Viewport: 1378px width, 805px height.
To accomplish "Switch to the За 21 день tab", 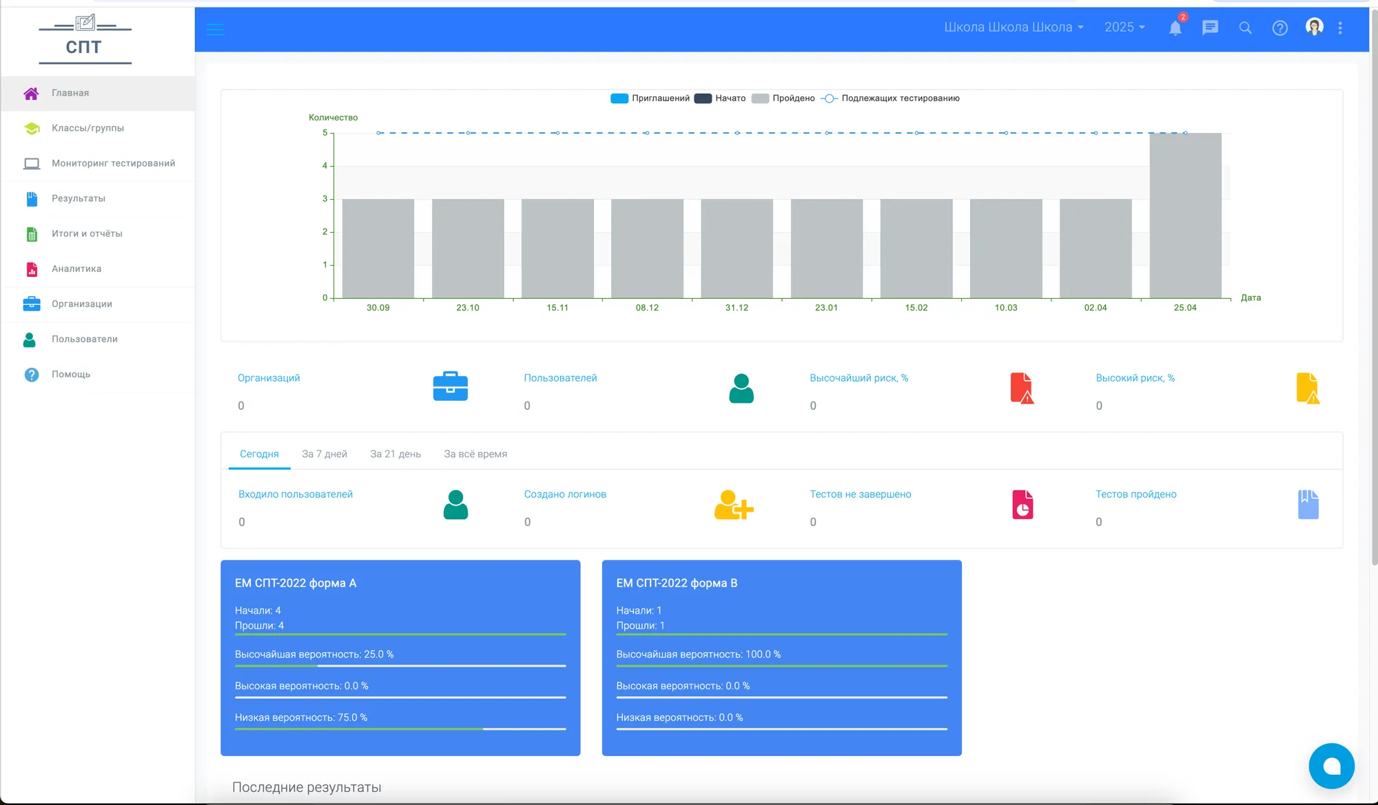I will click(x=395, y=454).
